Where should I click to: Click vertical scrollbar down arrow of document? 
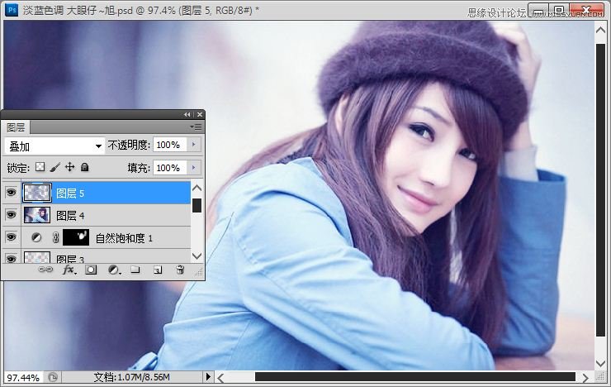[x=600, y=363]
